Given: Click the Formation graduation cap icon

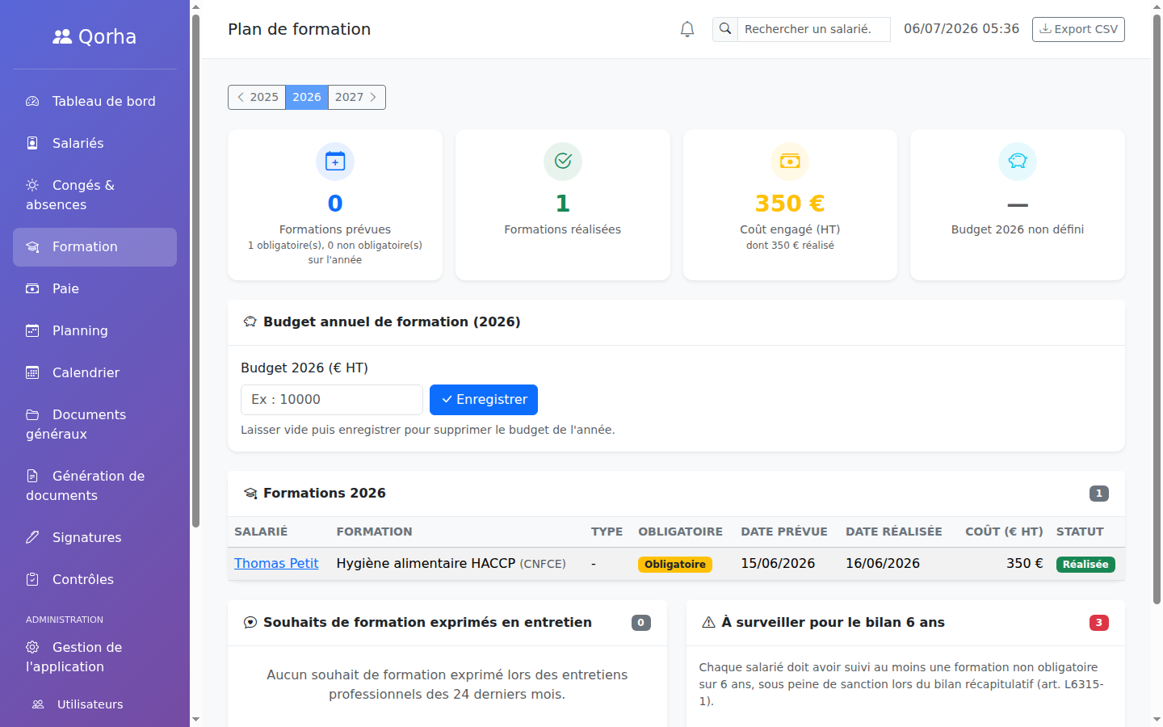Looking at the screenshot, I should click(32, 246).
